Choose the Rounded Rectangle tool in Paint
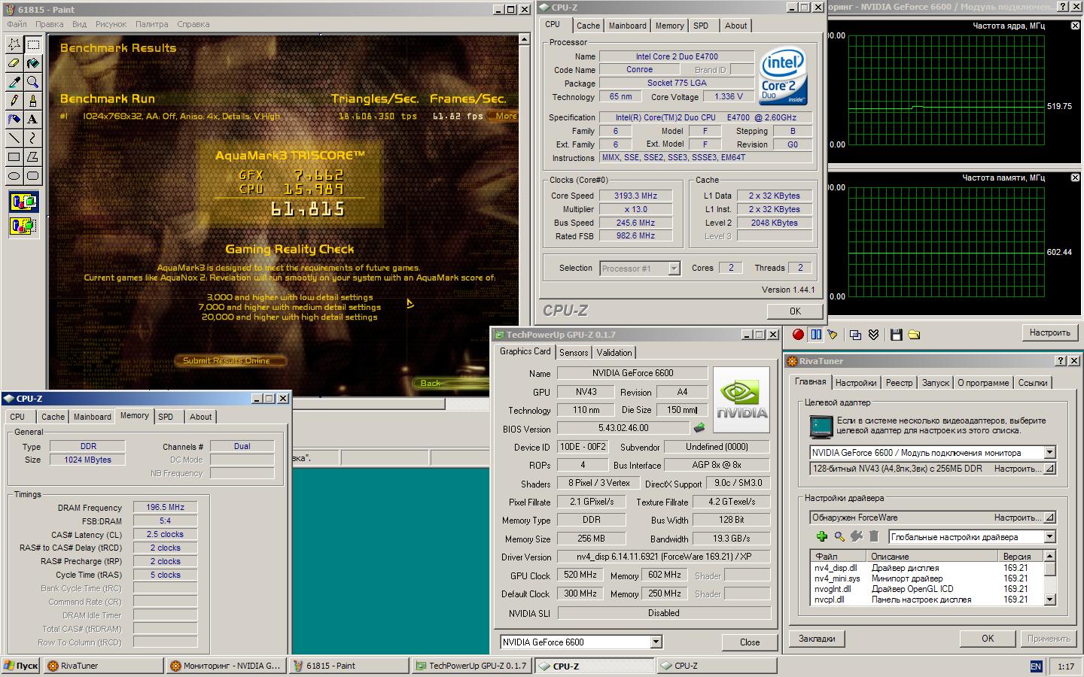 pyautogui.click(x=33, y=177)
